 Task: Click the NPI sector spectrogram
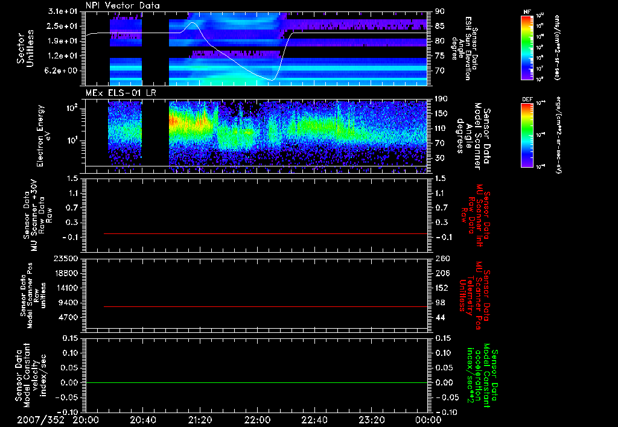pos(256,48)
